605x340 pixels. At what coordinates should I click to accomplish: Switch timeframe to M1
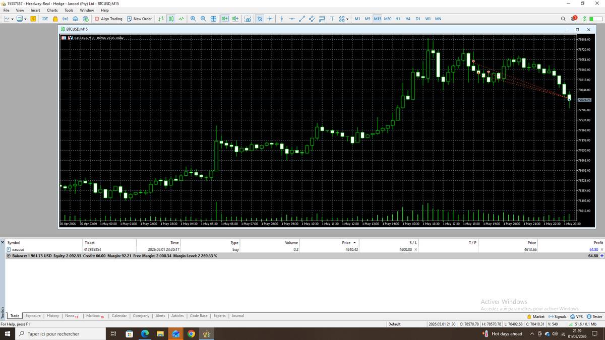click(x=357, y=19)
